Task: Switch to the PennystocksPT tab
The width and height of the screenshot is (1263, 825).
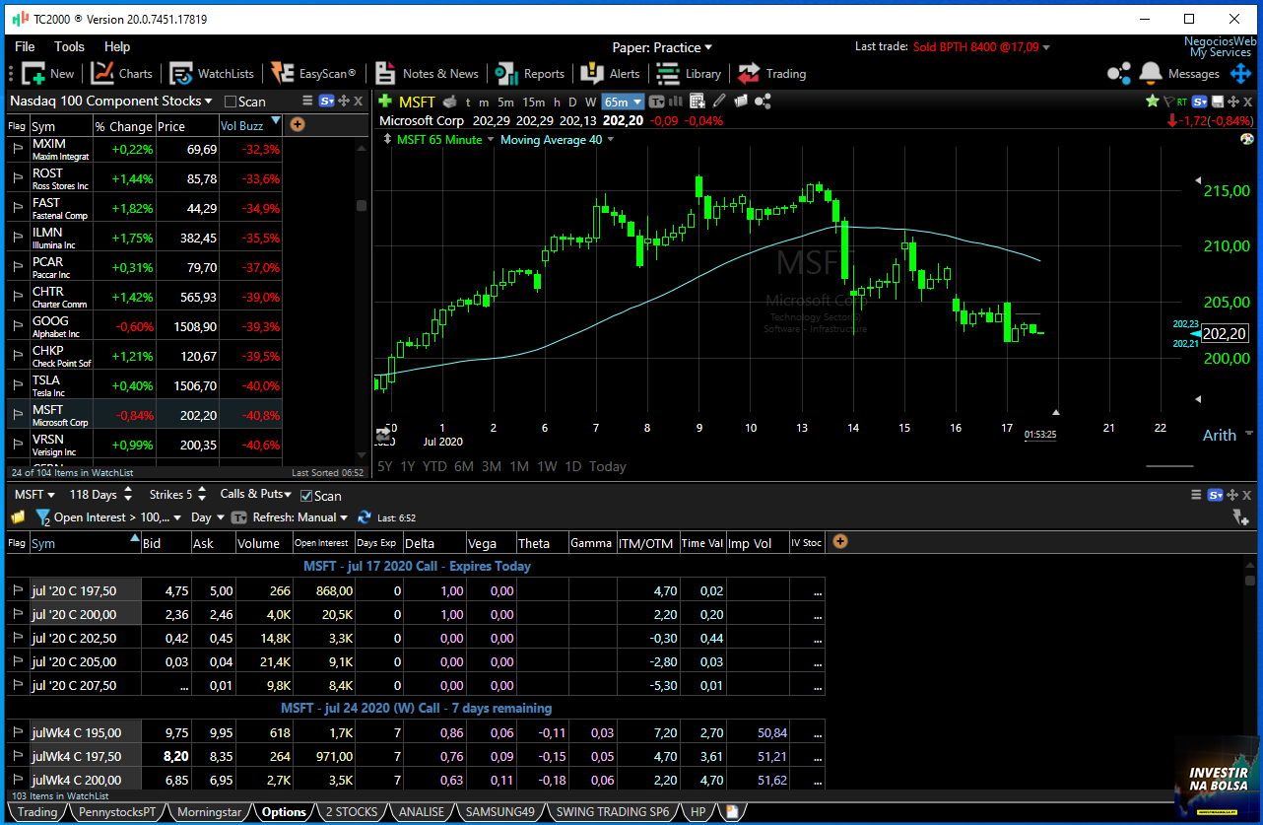Action: 116,812
